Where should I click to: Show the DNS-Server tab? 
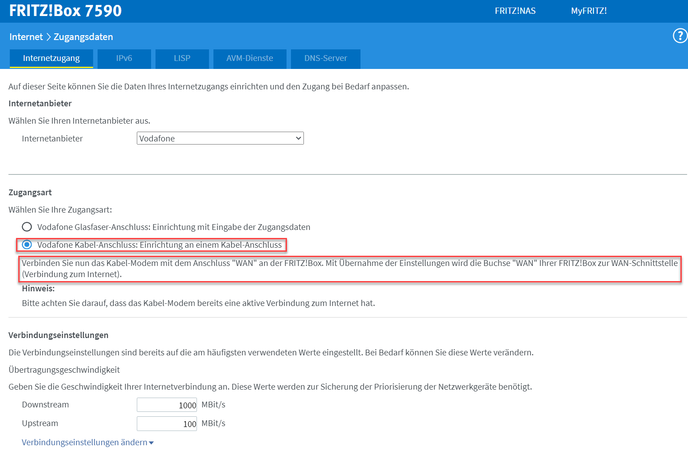(325, 58)
